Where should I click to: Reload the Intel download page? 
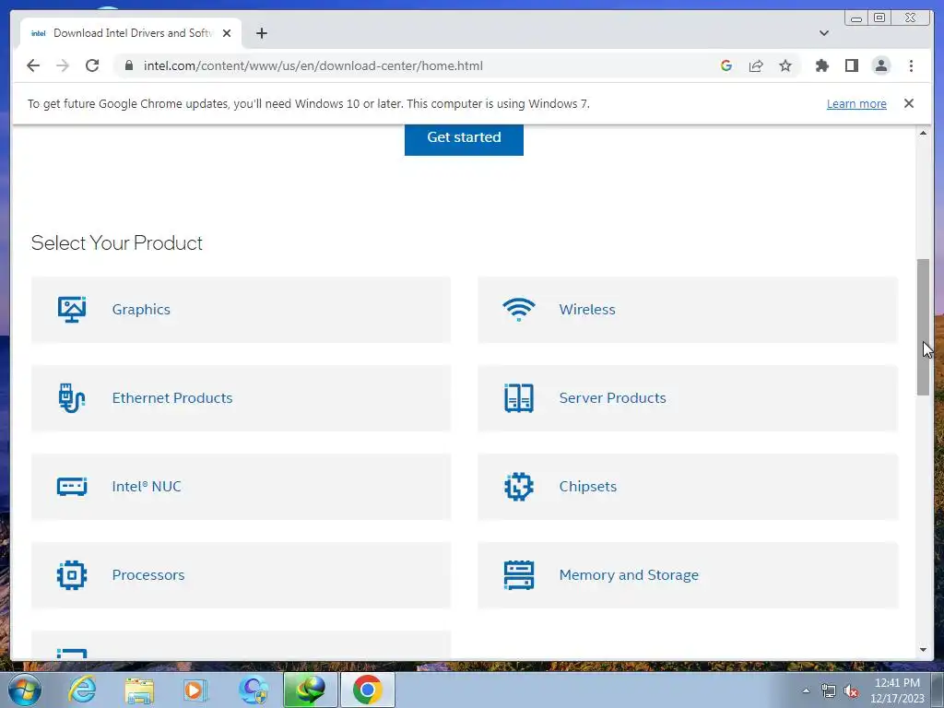tap(92, 65)
